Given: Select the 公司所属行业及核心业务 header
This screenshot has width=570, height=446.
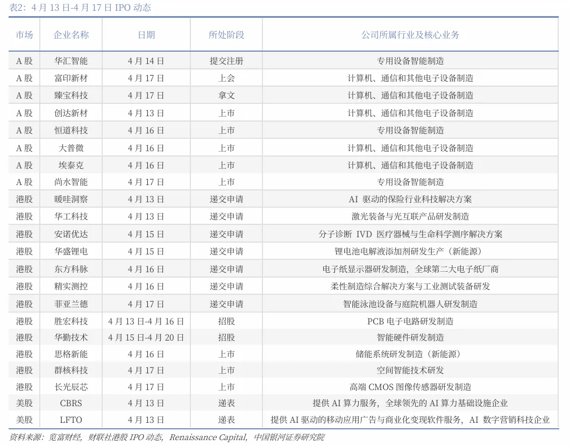Looking at the screenshot, I should pyautogui.click(x=410, y=35).
